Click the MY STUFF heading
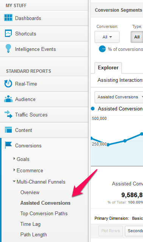 click(16, 6)
